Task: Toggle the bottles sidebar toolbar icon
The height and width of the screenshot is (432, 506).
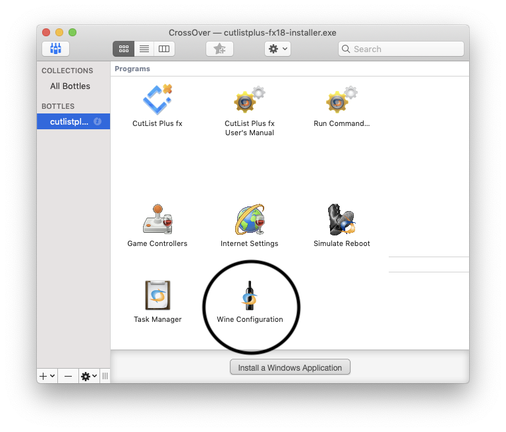Action: tap(55, 49)
